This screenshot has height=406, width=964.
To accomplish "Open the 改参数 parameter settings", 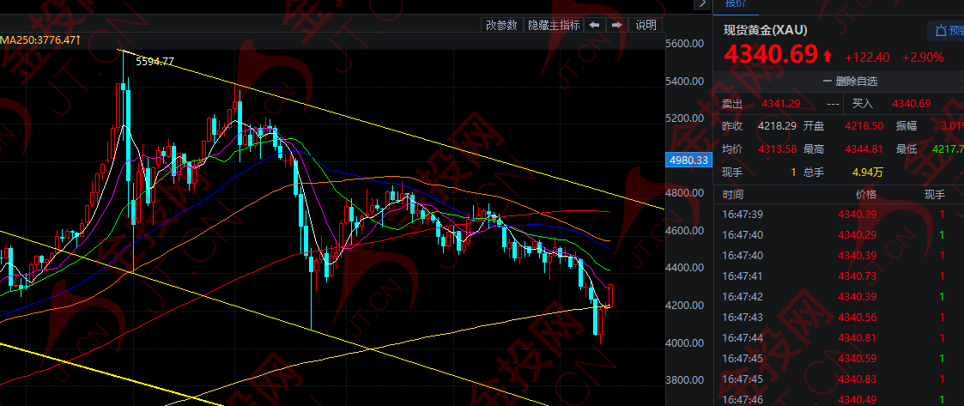I will pyautogui.click(x=501, y=25).
